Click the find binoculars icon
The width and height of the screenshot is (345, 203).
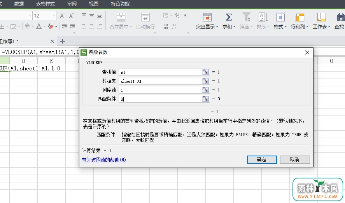(341, 17)
